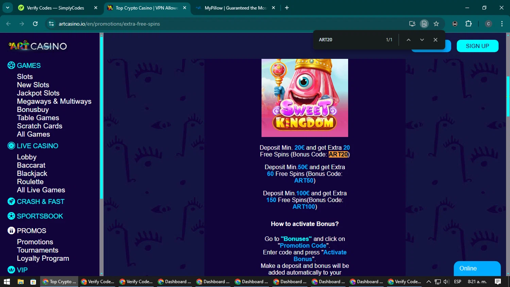
Task: Open the tab search dropdown arrow
Action: [x=7, y=7]
